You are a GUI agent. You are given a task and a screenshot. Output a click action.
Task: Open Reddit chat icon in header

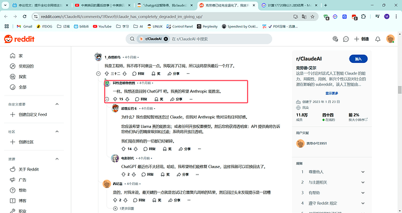coord(346,39)
